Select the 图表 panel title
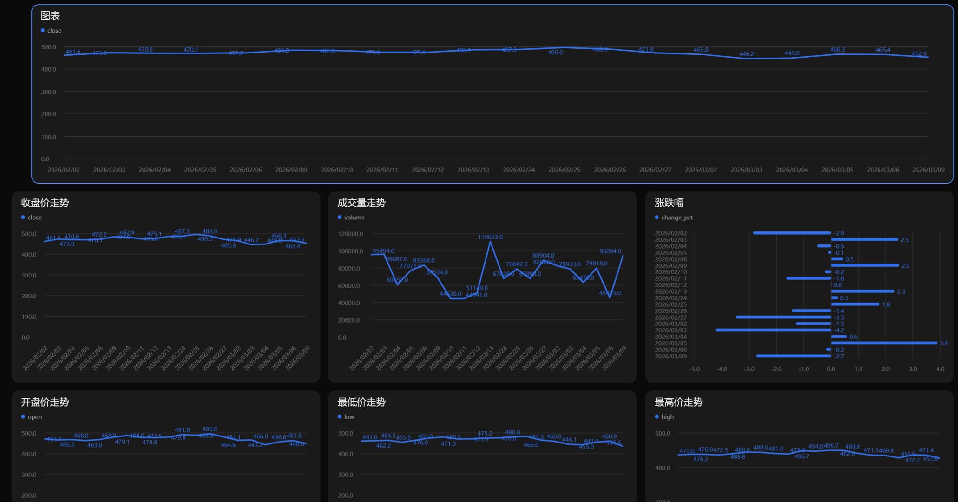Viewport: 958px width, 502px height. (x=50, y=16)
